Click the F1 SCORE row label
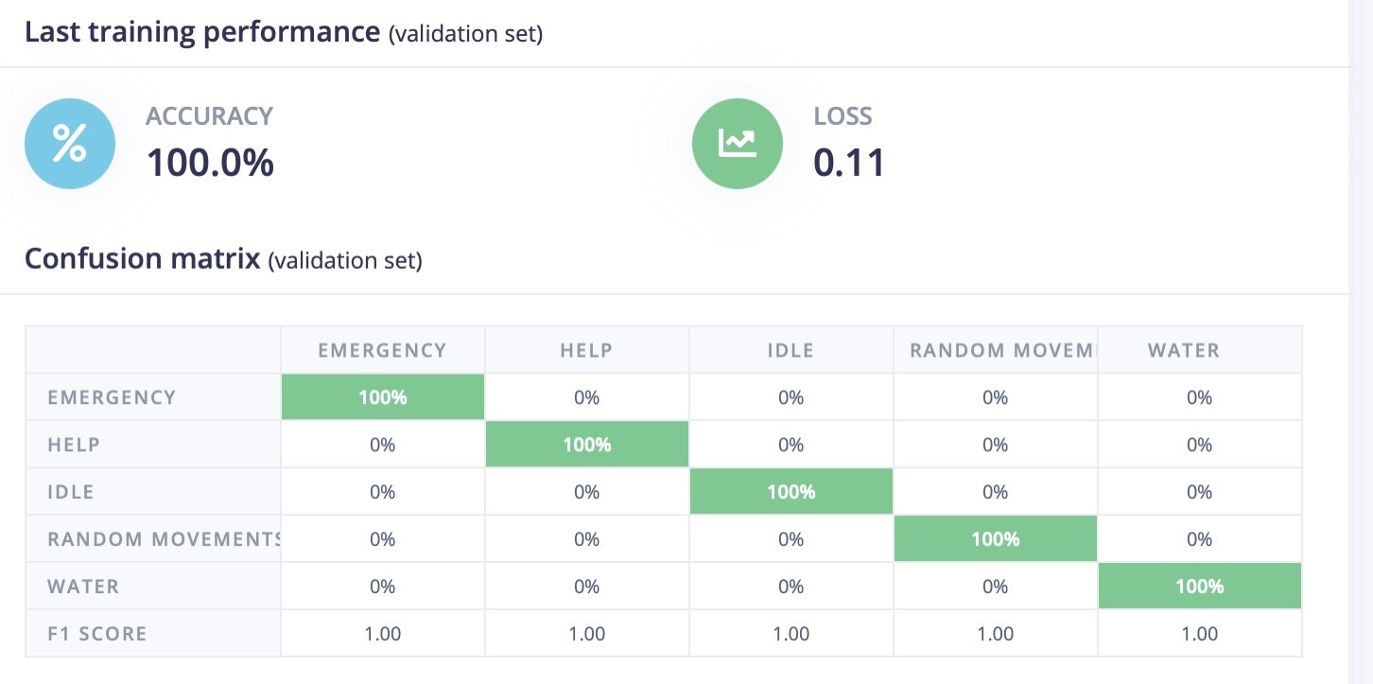This screenshot has width=1373, height=684. tap(97, 634)
